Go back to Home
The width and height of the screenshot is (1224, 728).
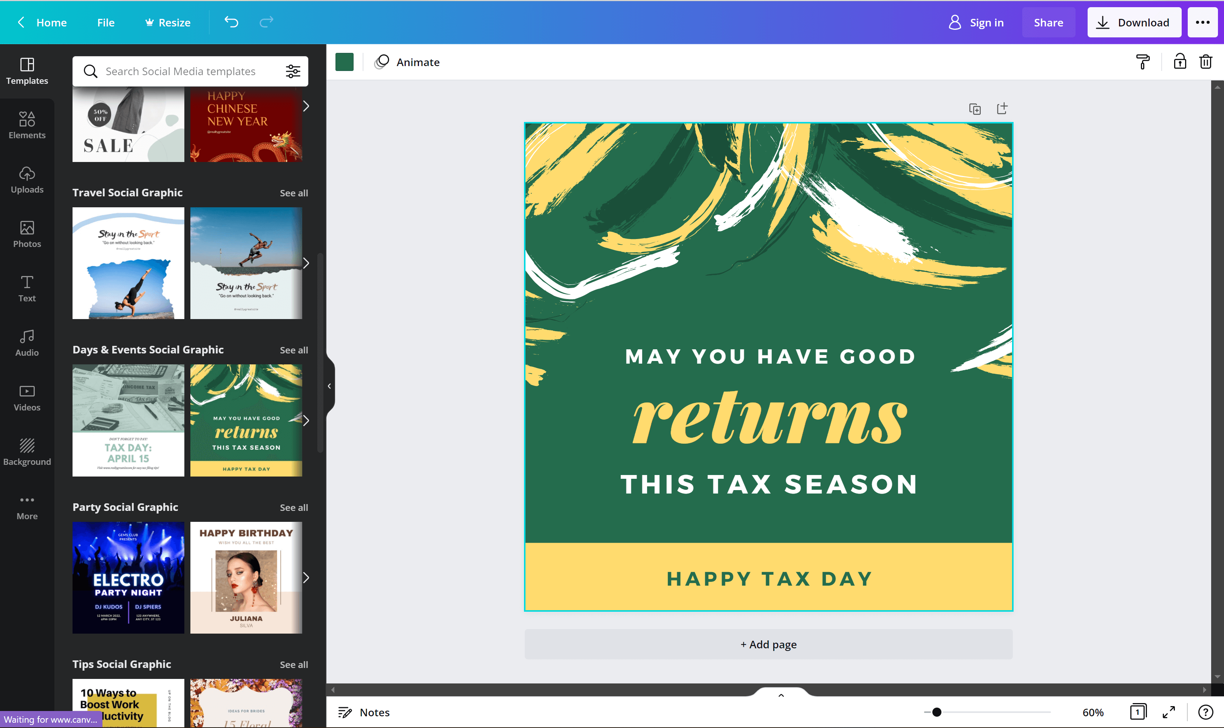coord(42,23)
